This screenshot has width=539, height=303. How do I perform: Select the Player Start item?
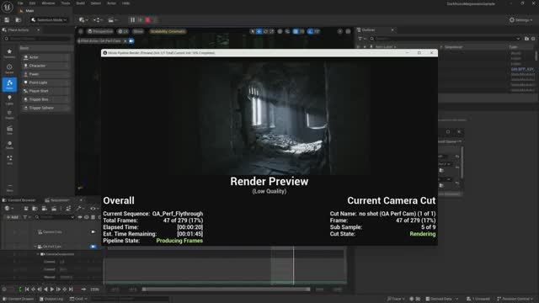(x=45, y=91)
